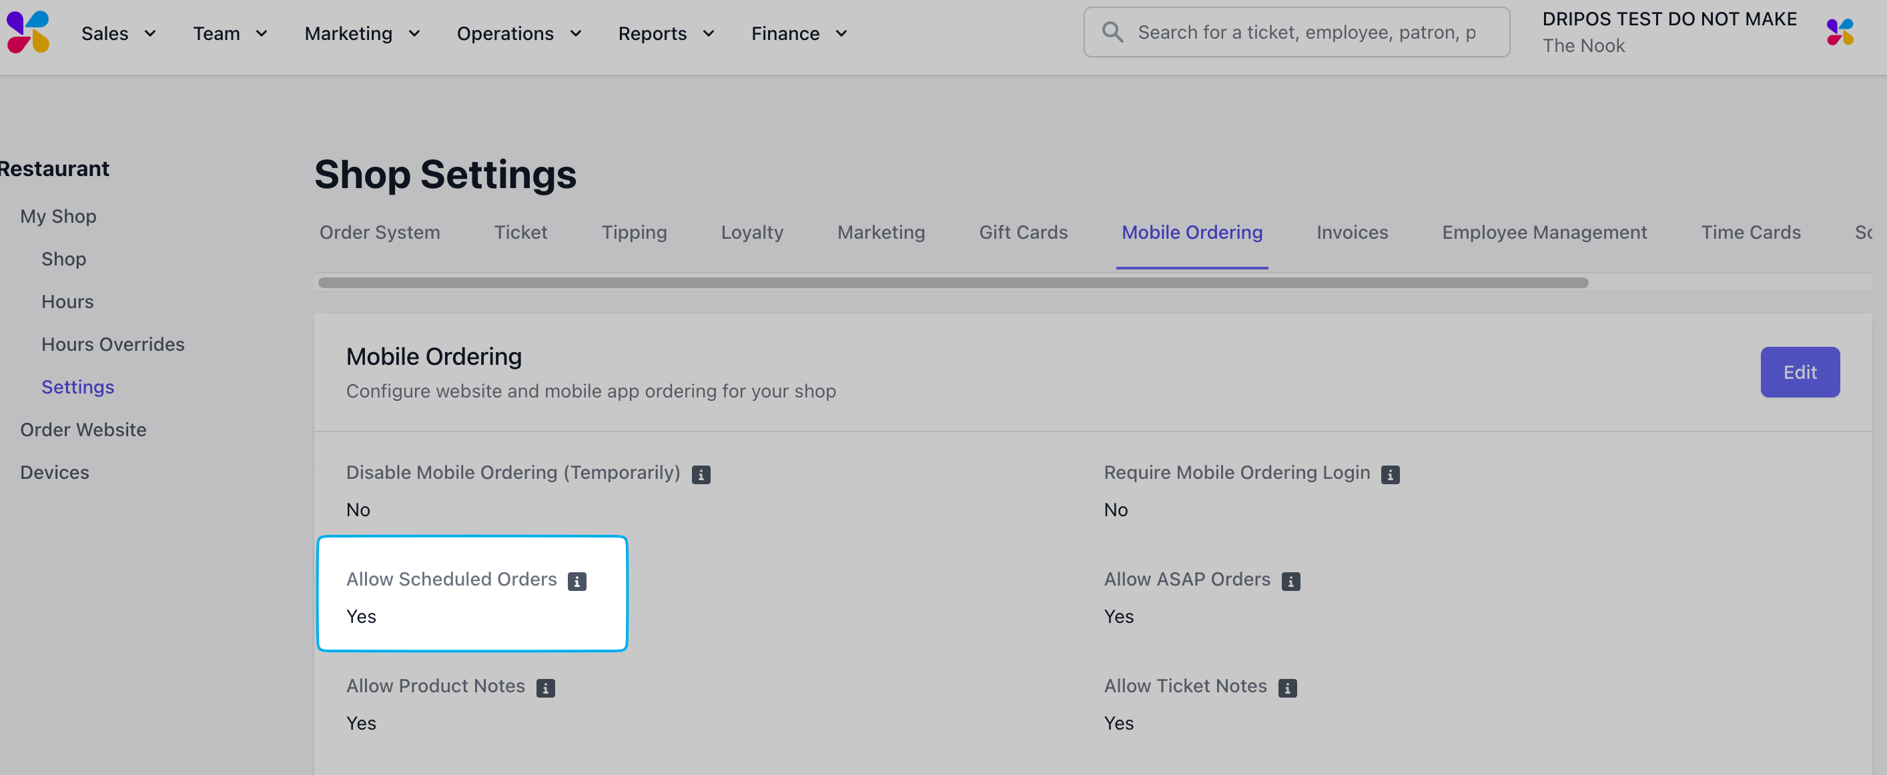Click the horizontal tabs scrollbar
Image resolution: width=1887 pixels, height=775 pixels.
[x=952, y=283]
